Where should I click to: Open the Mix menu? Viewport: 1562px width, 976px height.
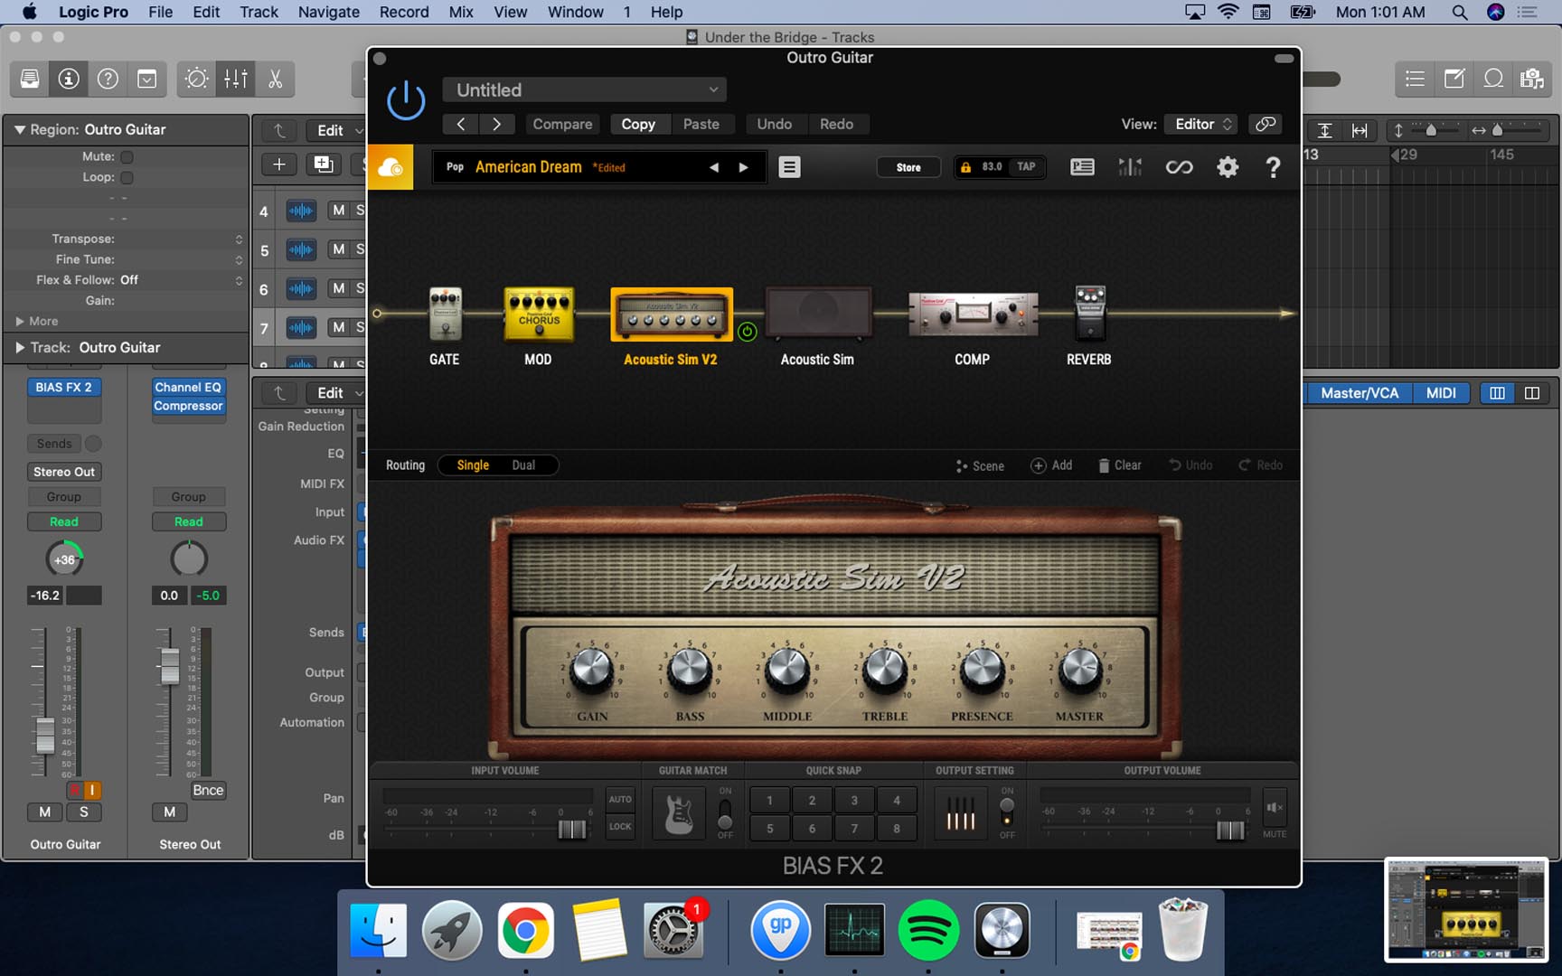coord(461,12)
